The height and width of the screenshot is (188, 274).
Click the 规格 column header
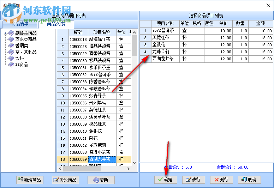(x=197, y=24)
